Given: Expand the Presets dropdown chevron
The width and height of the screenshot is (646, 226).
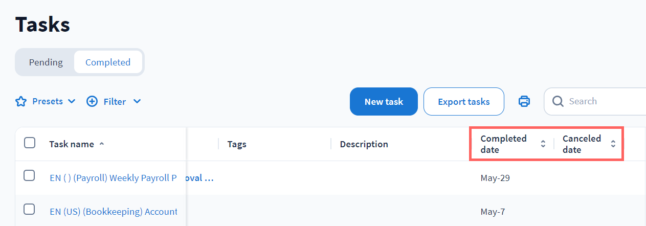Looking at the screenshot, I should tap(72, 101).
